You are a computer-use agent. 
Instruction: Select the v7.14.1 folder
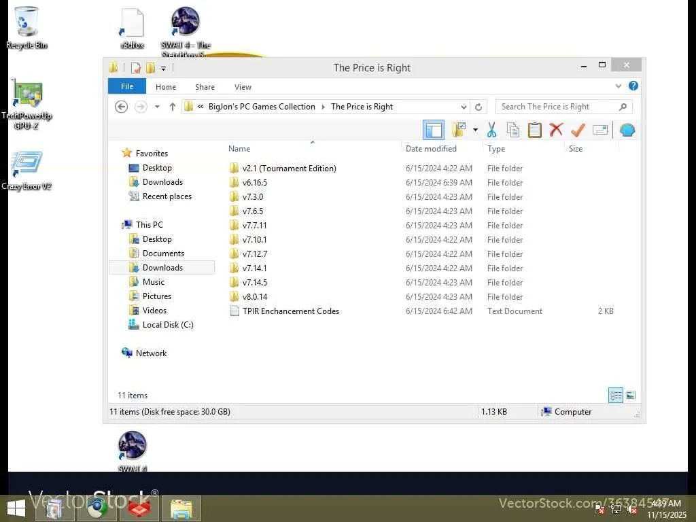point(254,268)
